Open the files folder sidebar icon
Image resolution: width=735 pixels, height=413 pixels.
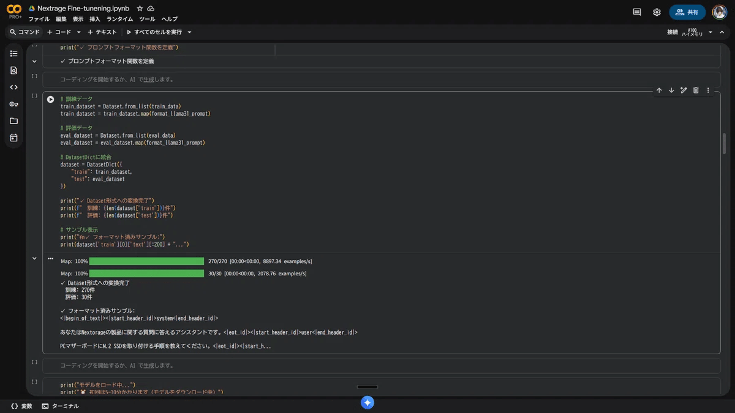(x=14, y=121)
